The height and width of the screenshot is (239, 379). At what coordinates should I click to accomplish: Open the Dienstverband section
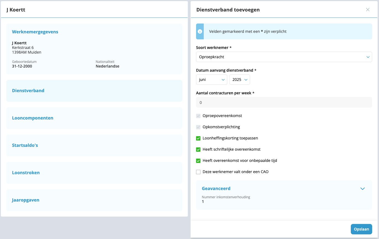(x=28, y=91)
